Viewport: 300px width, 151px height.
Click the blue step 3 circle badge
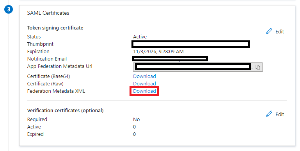tap(9, 9)
